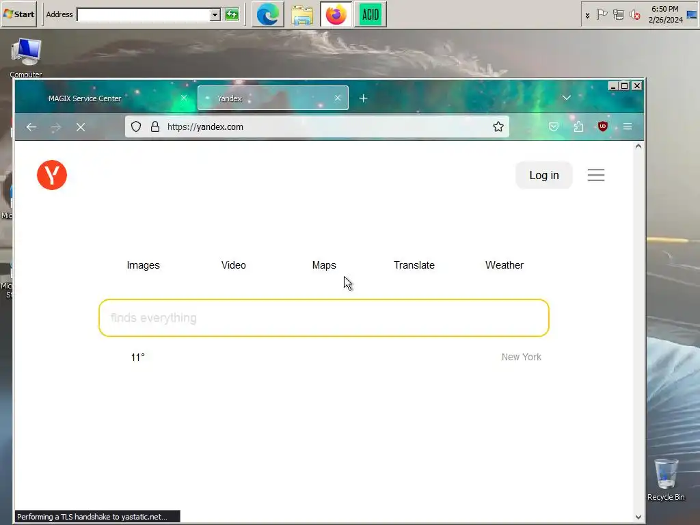Open the Start menu

(x=18, y=14)
